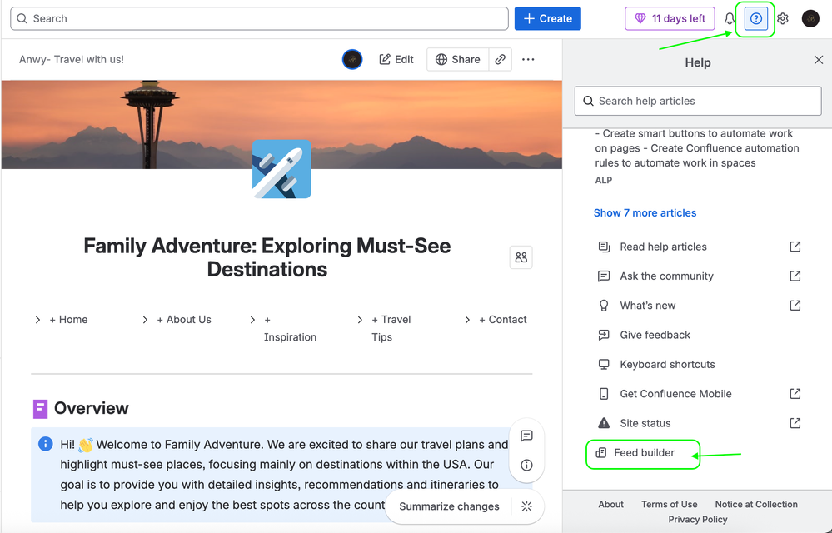Expand the + About Us section
This screenshot has width=832, height=533.
pos(145,320)
